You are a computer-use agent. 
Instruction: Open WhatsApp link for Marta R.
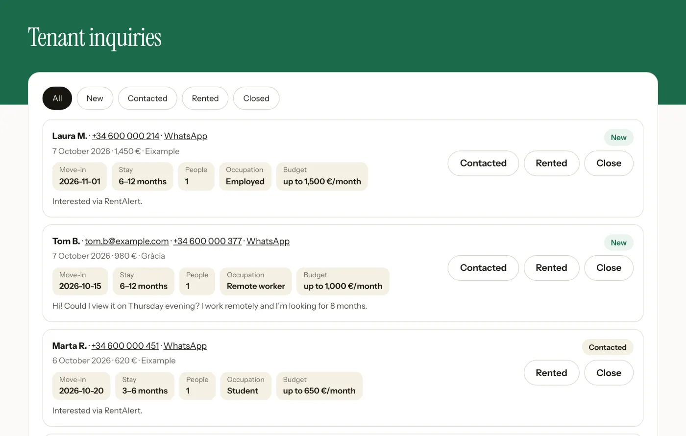click(185, 346)
